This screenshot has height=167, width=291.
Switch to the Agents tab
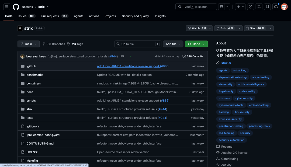79,16
